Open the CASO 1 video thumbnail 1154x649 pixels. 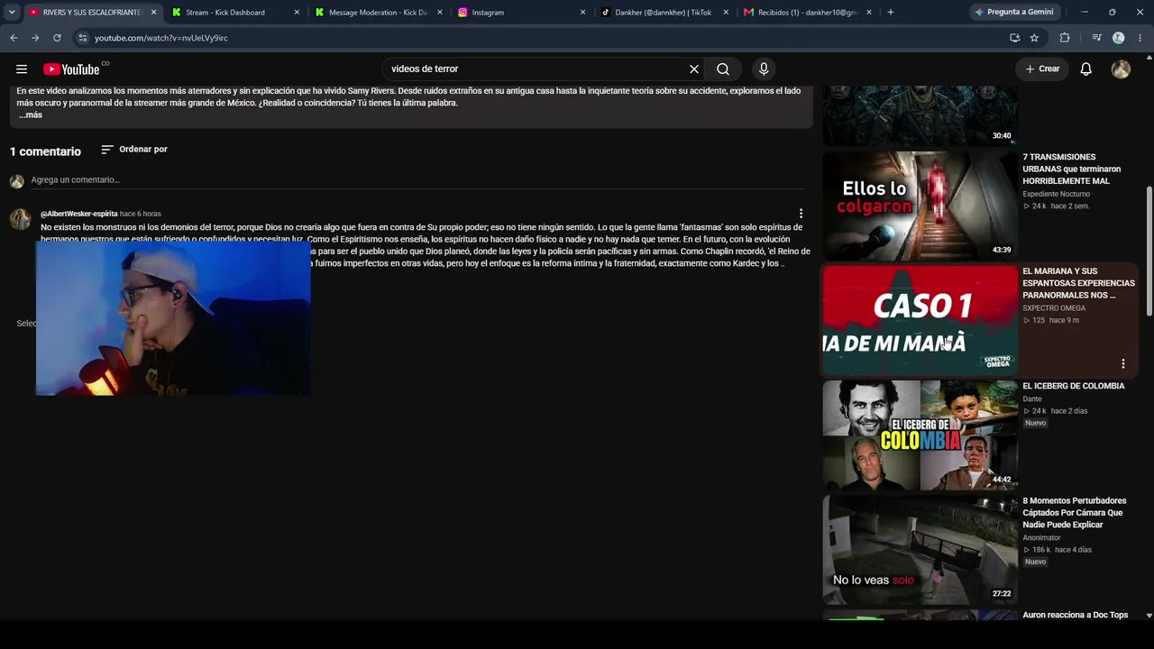click(920, 320)
